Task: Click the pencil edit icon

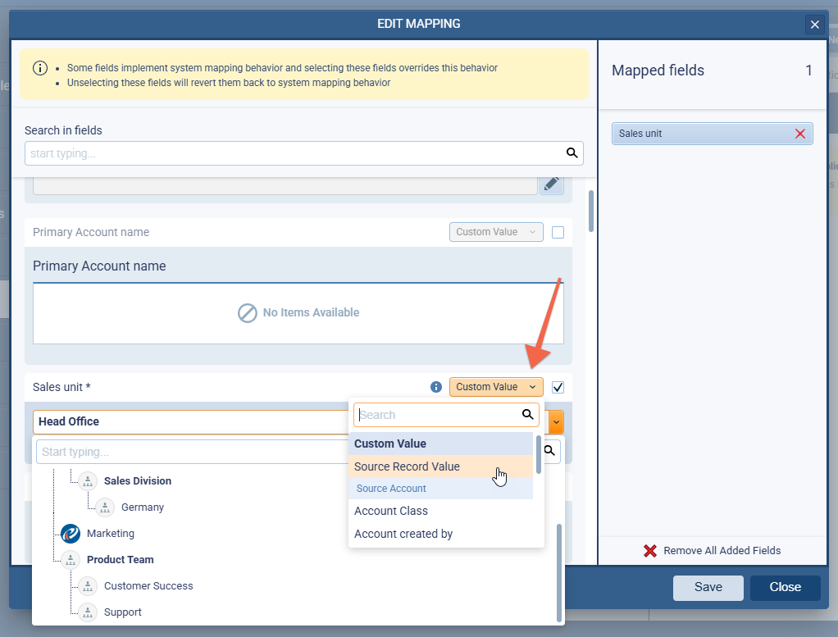Action: 551,183
